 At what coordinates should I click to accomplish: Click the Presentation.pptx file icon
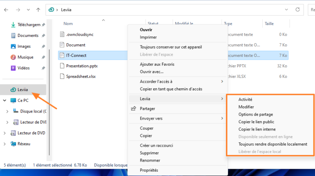click(62, 66)
